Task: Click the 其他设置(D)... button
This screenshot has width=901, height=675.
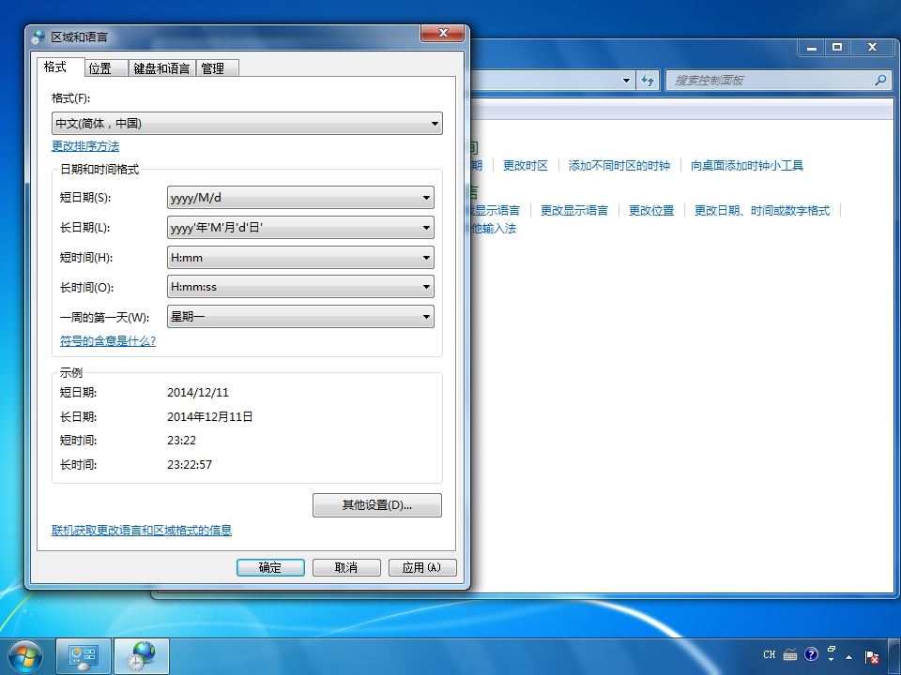Action: click(x=377, y=505)
